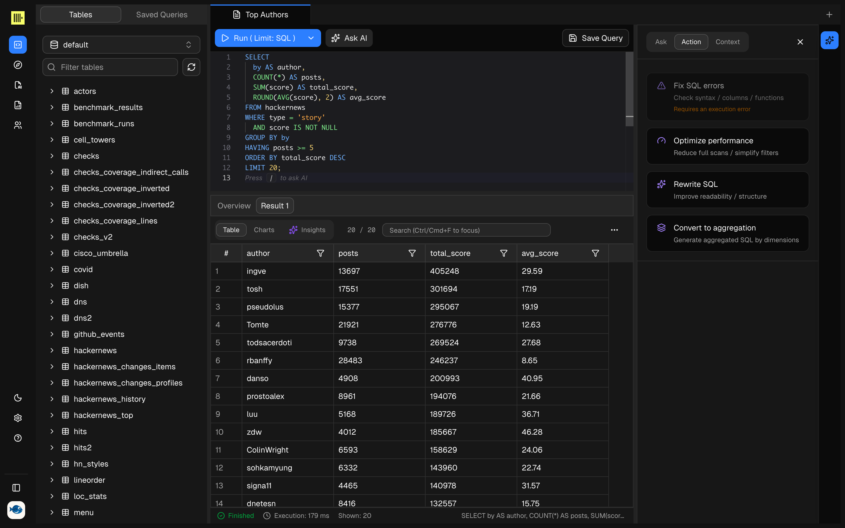Click the Filter tables input
845x528 pixels.
point(110,67)
